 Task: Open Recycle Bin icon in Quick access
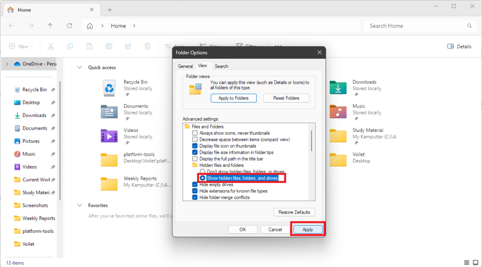click(x=109, y=87)
